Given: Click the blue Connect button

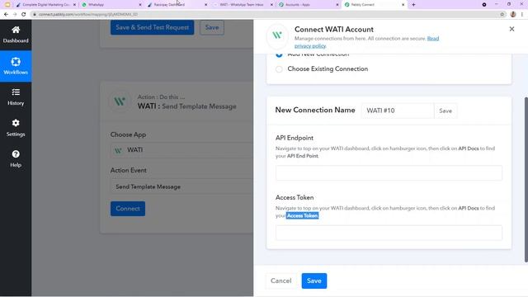Looking at the screenshot, I should click(128, 209).
